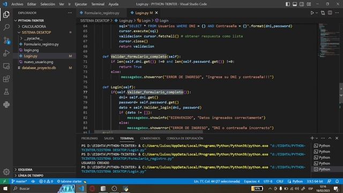The height and width of the screenshot is (193, 343).
Task: Click SISTEMA DESKTOP breadcrumb segment
Action: pos(94,20)
